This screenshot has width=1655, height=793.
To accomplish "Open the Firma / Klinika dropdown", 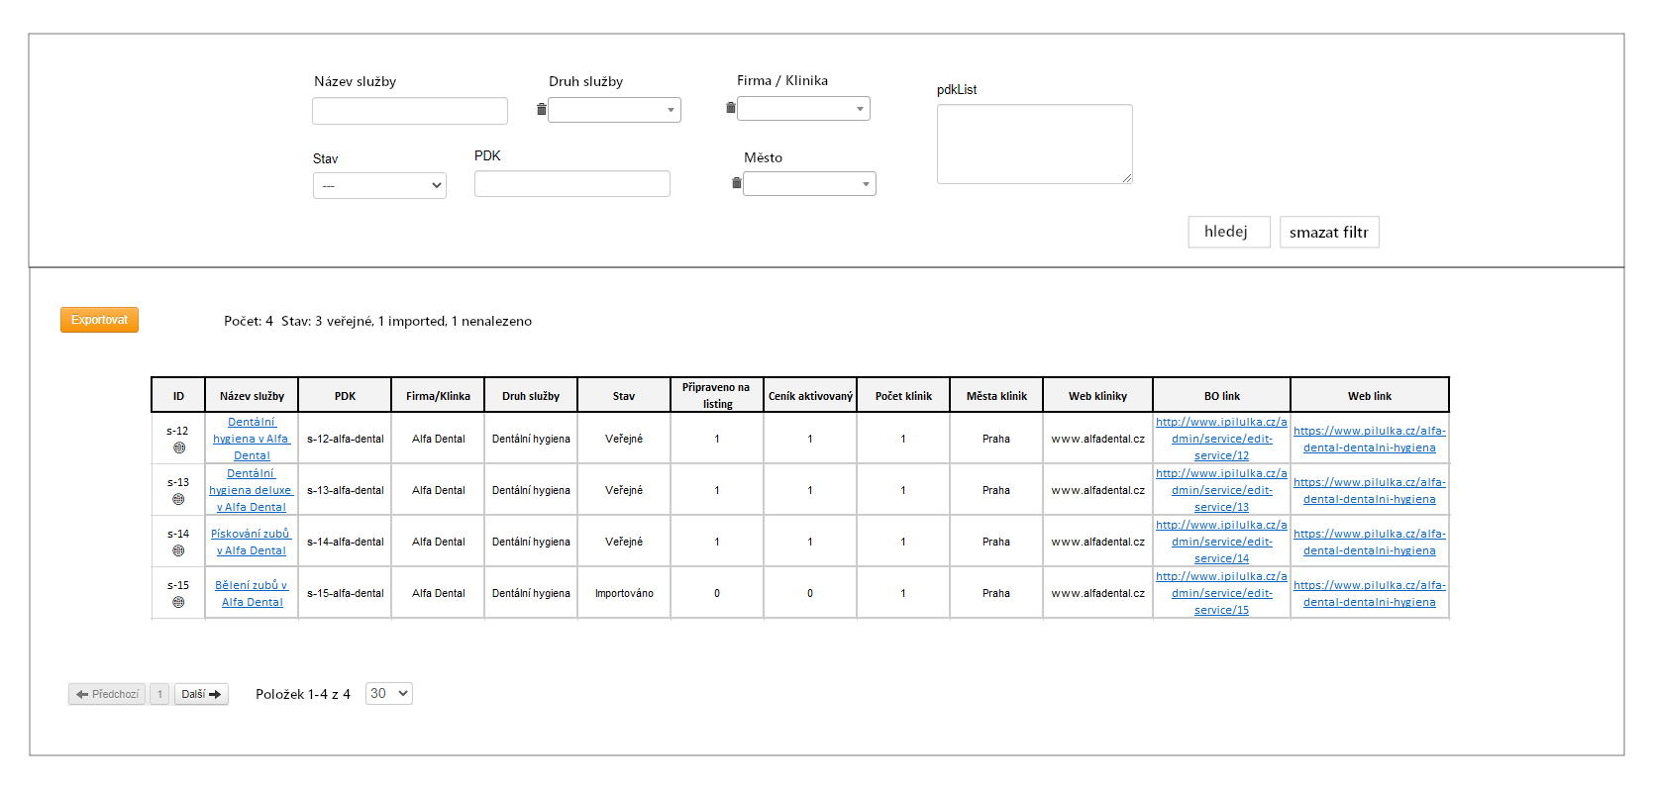I will coord(804,108).
